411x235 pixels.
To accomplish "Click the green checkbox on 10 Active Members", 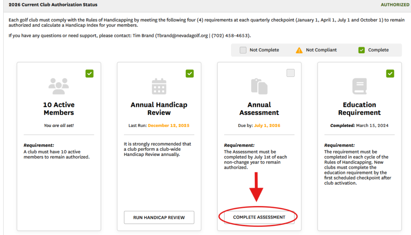I will [90, 74].
